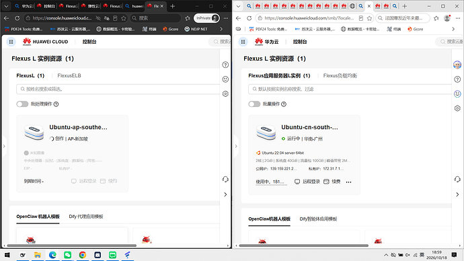Image resolution: width=464 pixels, height=261 pixels.
Task: Open help question icon in left window sidebar
Action: [225, 65]
